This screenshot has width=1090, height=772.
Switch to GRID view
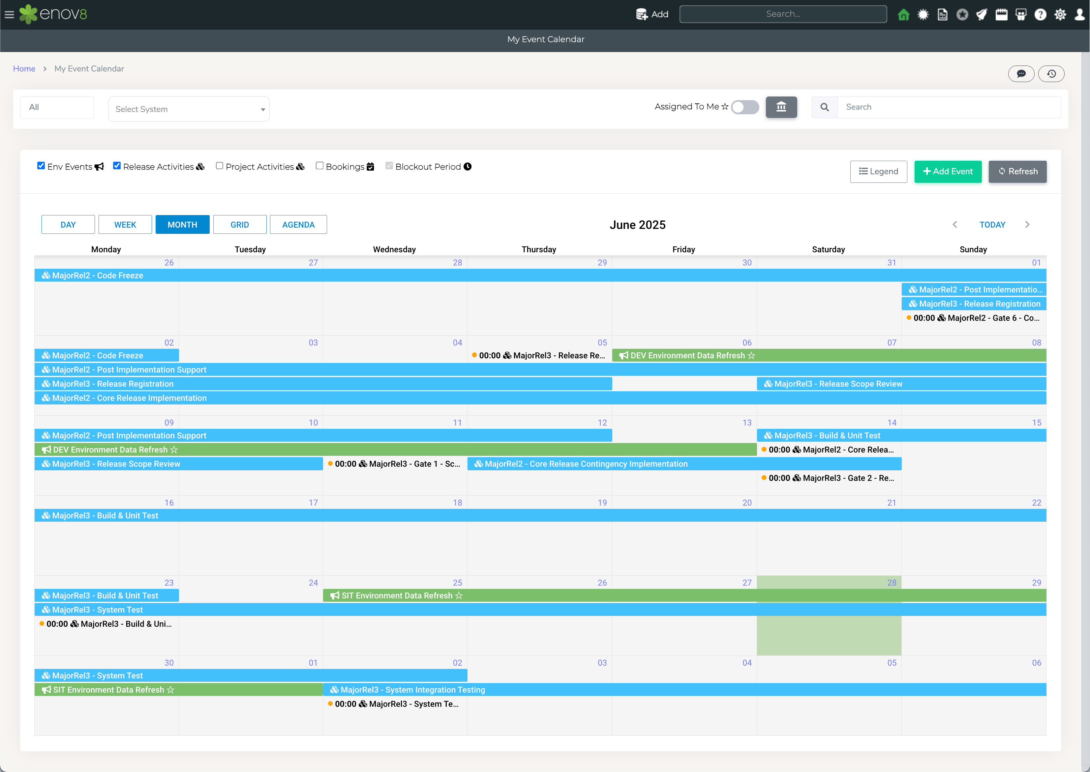tap(240, 224)
